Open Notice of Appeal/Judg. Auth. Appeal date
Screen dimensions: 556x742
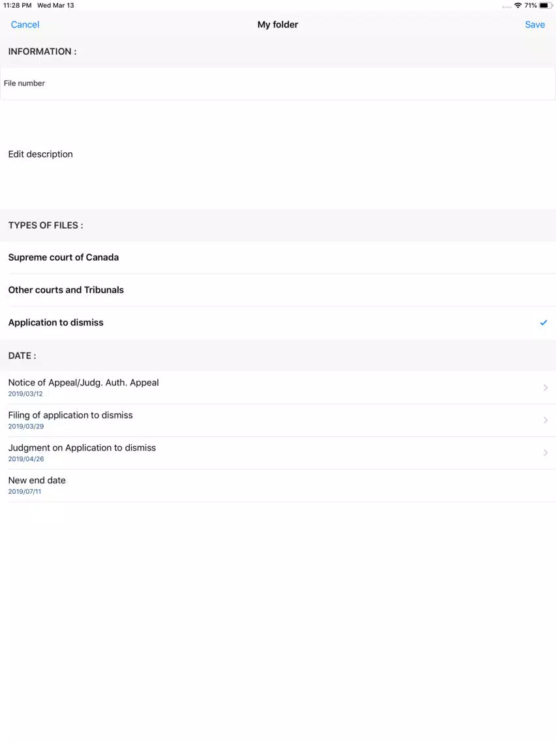pos(278,387)
